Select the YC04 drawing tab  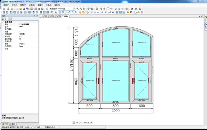(x=66, y=16)
